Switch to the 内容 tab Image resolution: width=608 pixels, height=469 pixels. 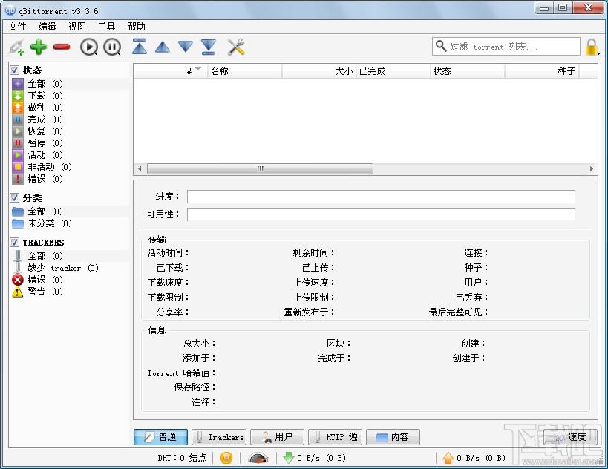393,437
